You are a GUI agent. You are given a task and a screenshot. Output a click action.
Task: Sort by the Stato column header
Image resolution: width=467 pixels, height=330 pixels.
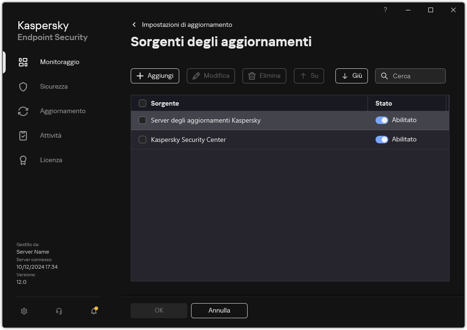pos(384,103)
